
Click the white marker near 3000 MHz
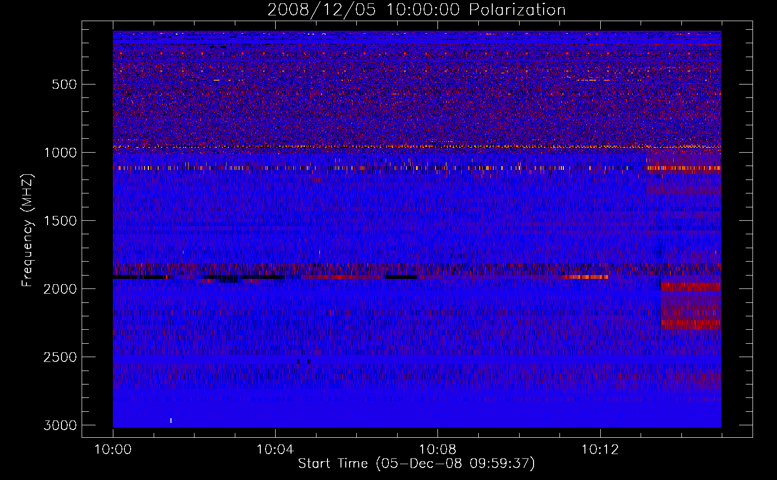171,420
